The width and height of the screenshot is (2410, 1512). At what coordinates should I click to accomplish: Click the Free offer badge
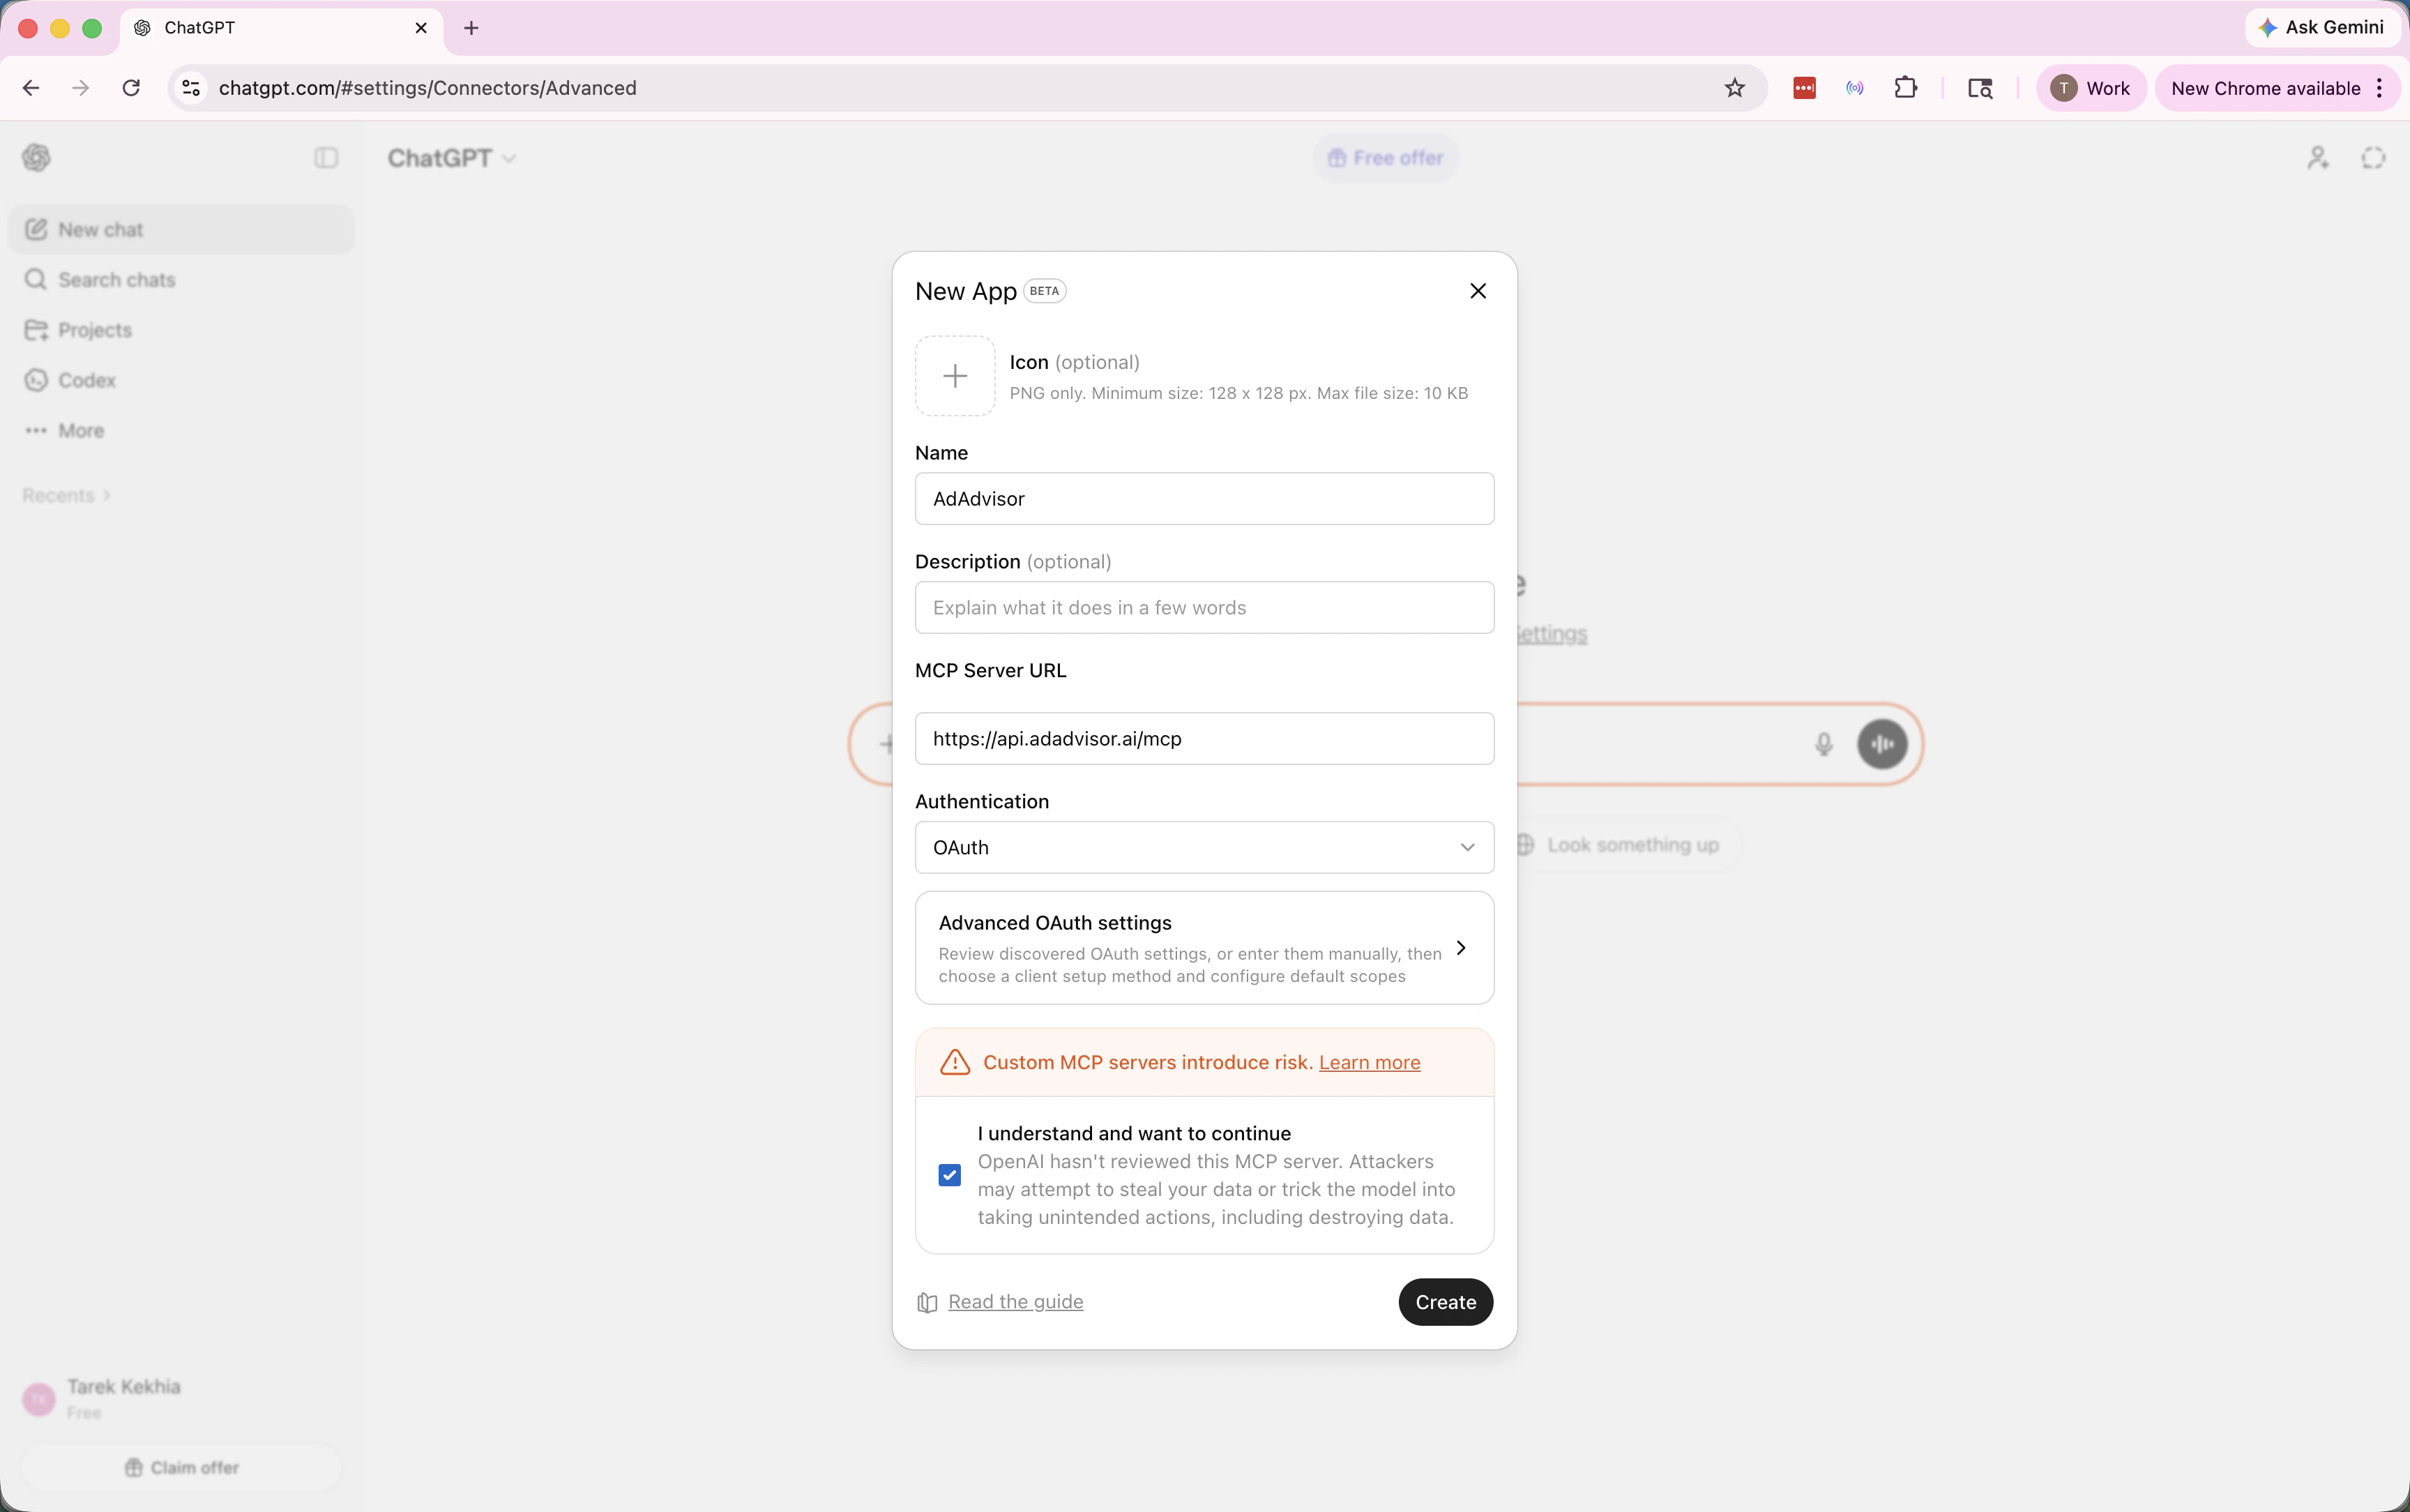point(1386,158)
